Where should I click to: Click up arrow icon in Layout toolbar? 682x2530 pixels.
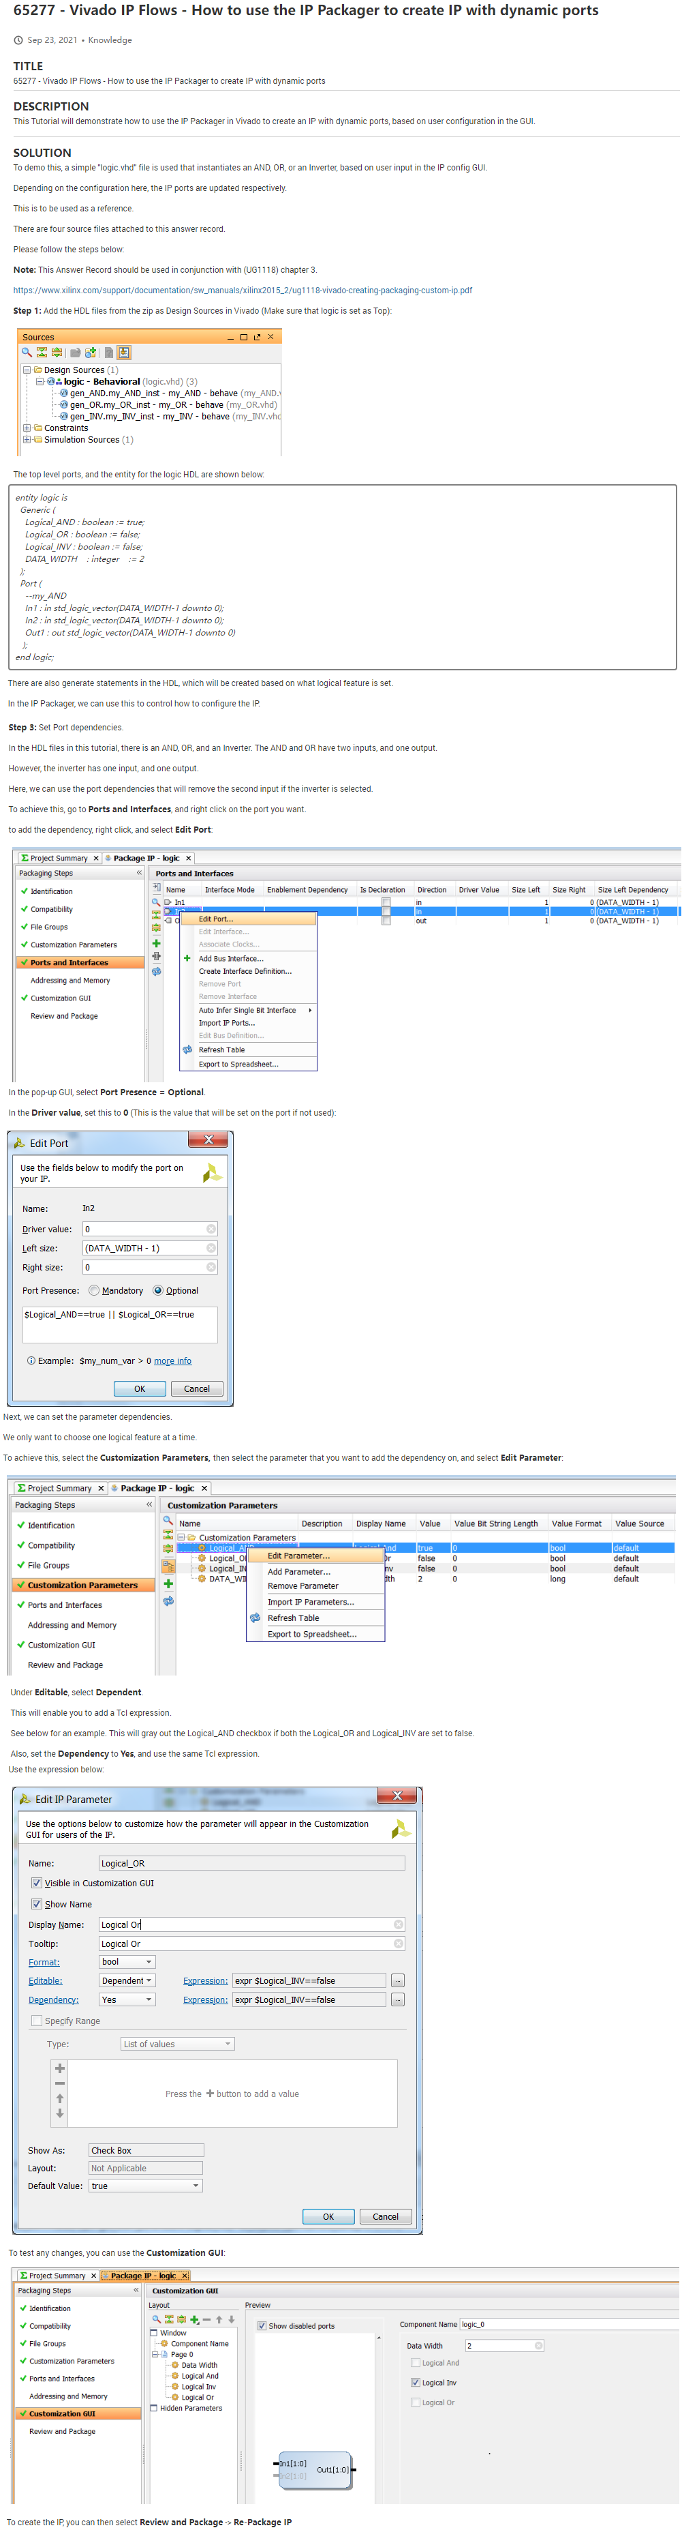[x=219, y=2320]
